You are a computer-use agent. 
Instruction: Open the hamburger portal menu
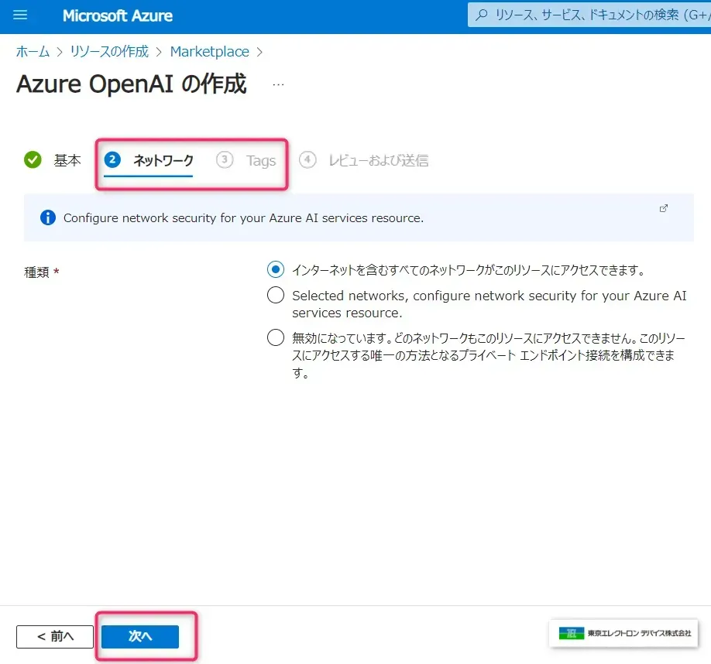pos(20,15)
